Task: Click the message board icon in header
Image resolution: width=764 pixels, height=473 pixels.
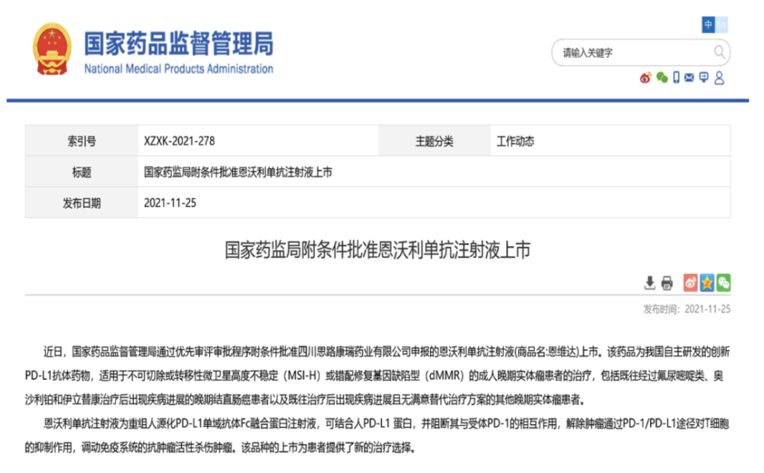Action: tap(704, 77)
